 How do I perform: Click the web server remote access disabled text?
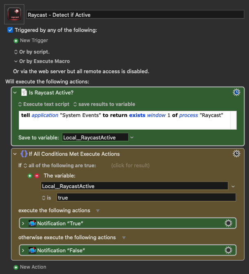coord(81,71)
